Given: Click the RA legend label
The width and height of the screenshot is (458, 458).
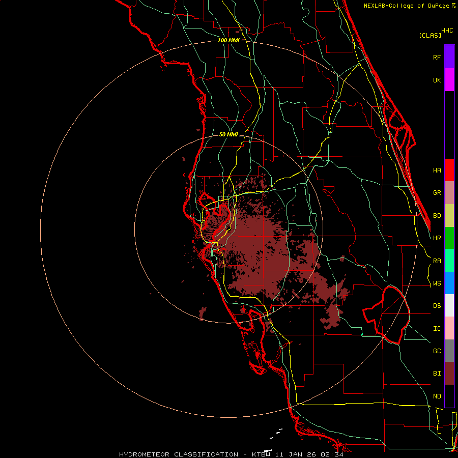Looking at the screenshot, I should pos(437,261).
